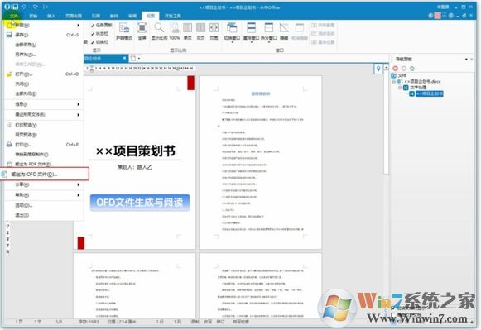Switch to the 引用 ribbon tab

(96, 16)
